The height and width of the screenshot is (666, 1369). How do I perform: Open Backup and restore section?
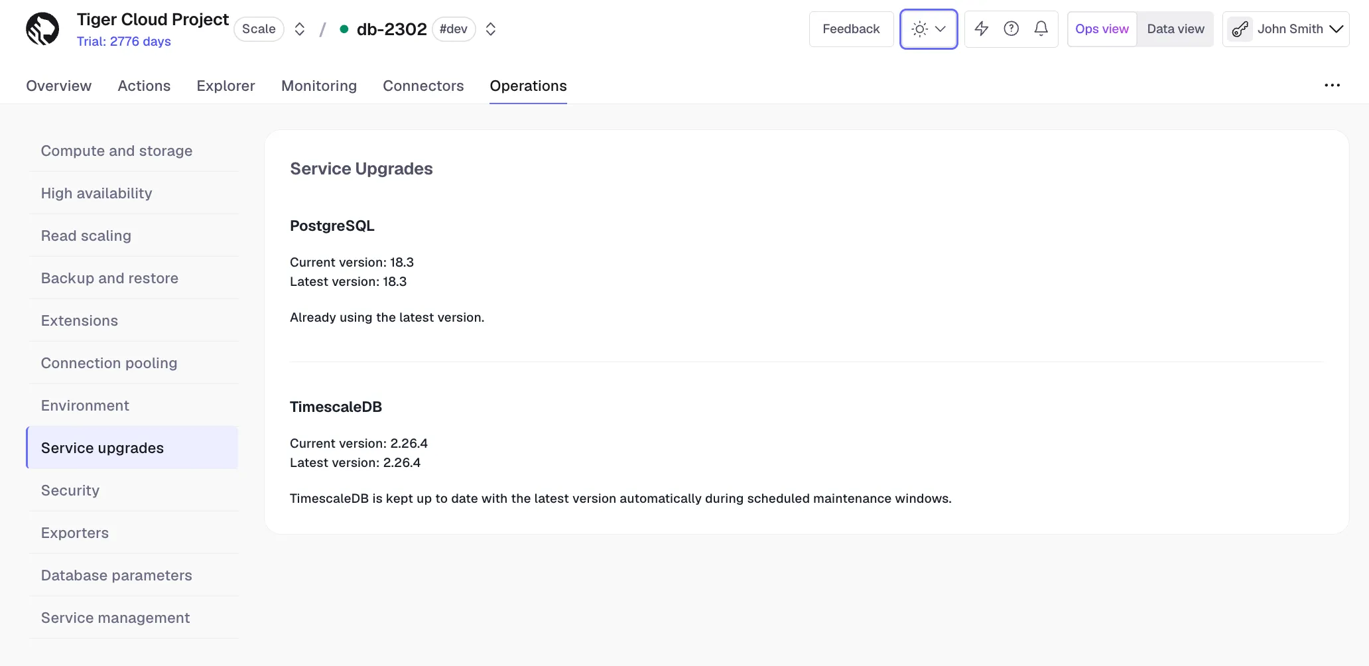tap(133, 278)
